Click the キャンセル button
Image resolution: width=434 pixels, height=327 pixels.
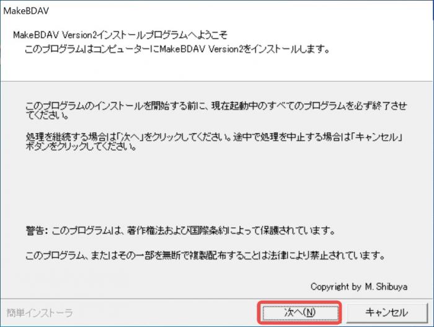coord(386,313)
